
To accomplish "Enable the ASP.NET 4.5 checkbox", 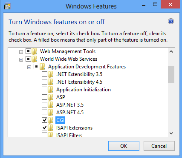I will click(44, 112).
